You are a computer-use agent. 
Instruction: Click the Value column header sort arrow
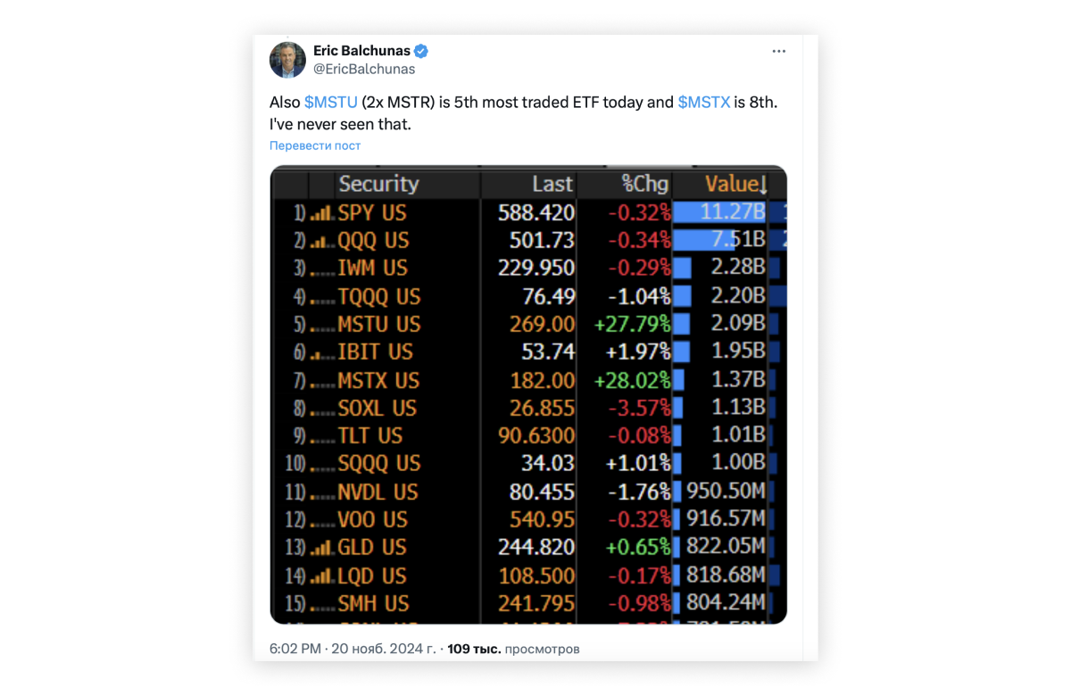764,185
